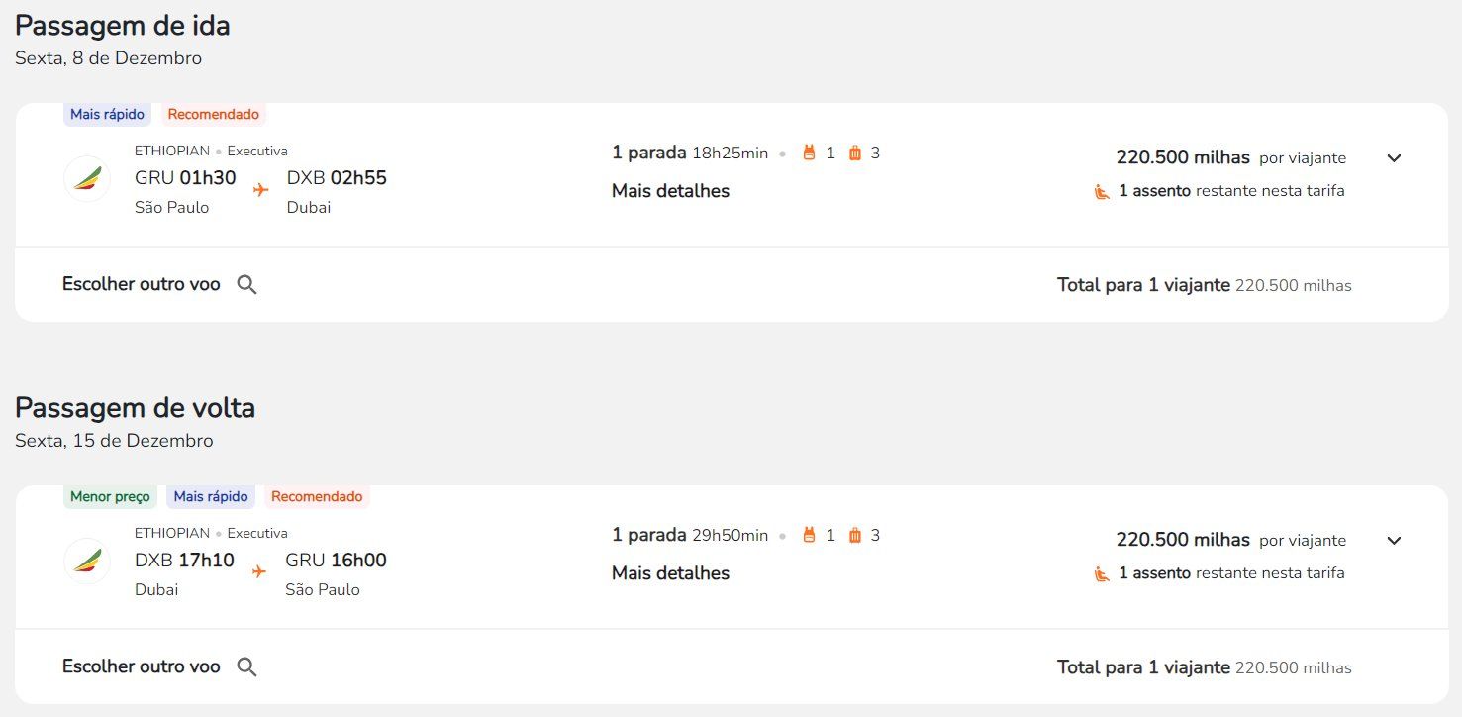Click the search magnifier icon for outbound flight

(247, 285)
